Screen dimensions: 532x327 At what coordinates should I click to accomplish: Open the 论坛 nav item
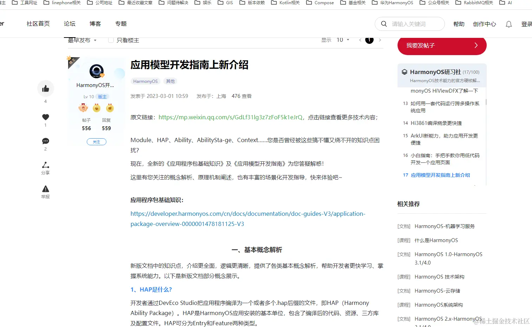[x=70, y=24]
